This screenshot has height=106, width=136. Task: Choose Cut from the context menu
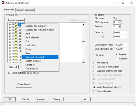pos(40,41)
